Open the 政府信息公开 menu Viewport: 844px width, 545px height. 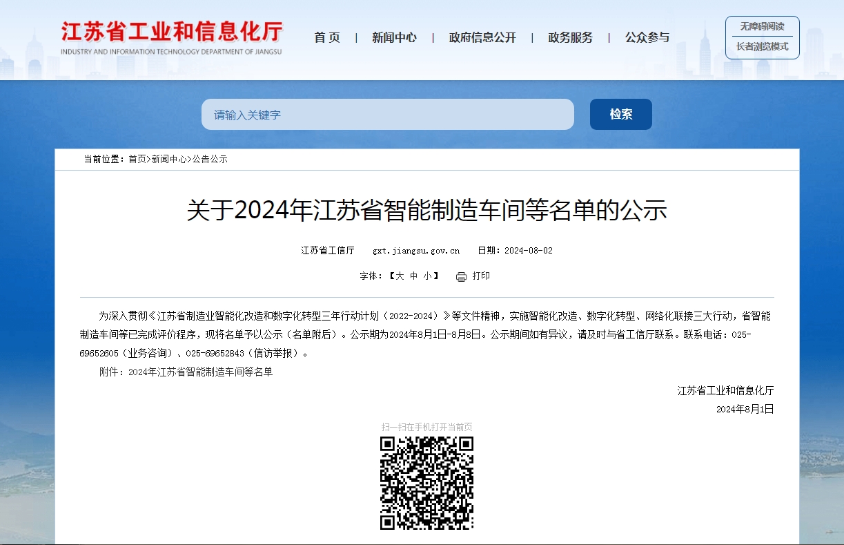[482, 37]
